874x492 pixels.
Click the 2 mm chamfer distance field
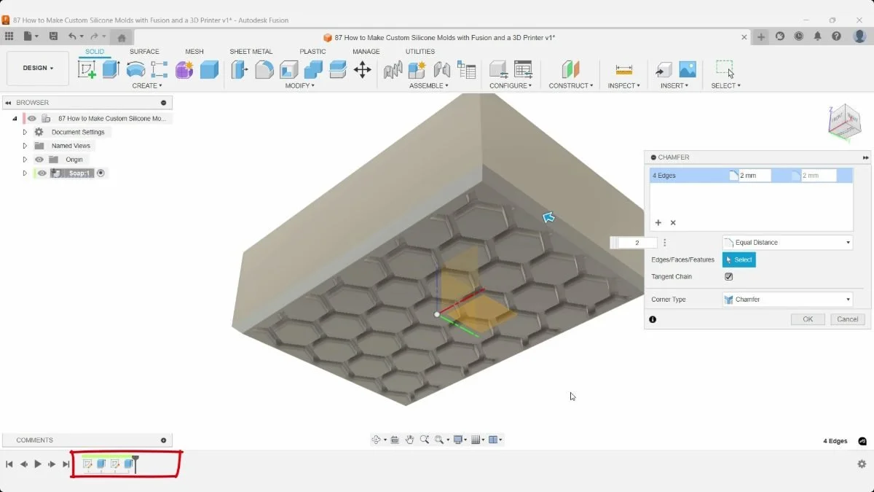(x=755, y=176)
